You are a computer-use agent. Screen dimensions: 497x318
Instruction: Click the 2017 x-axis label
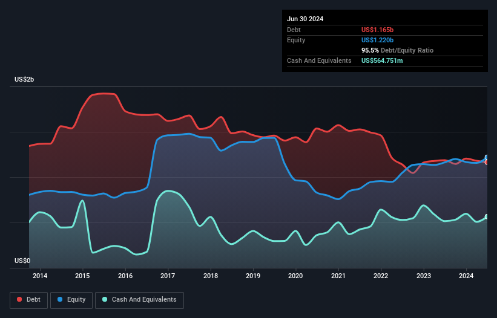[x=168, y=276]
